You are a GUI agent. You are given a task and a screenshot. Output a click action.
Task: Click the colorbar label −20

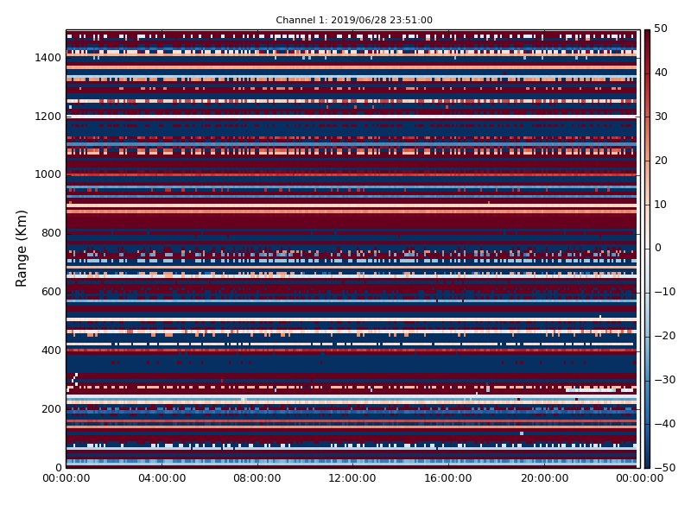(x=664, y=336)
